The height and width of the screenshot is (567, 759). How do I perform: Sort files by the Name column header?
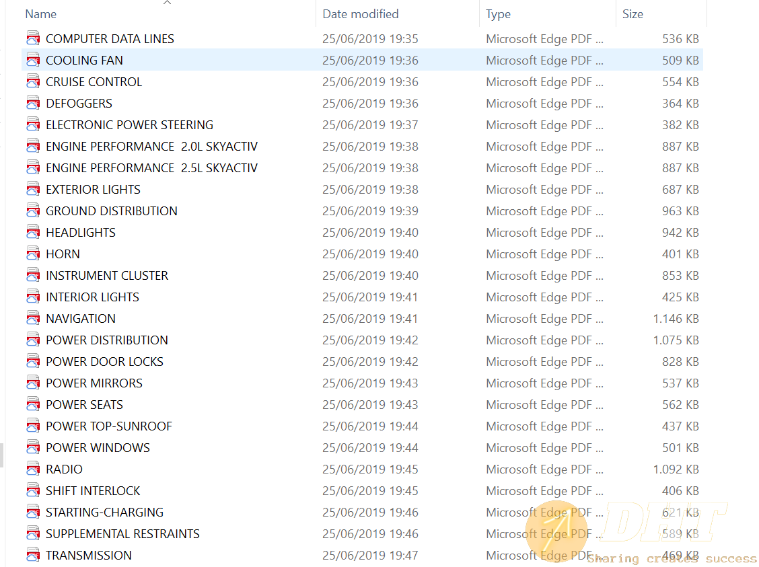pyautogui.click(x=40, y=14)
